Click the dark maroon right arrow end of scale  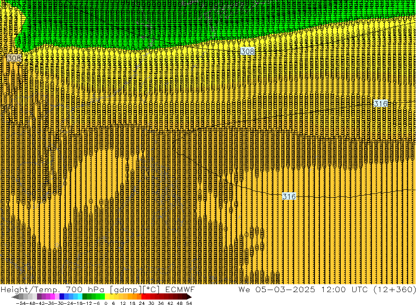[x=189, y=297]
